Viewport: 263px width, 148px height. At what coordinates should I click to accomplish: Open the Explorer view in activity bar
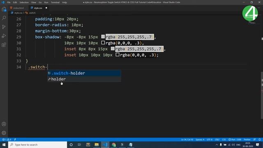(4, 9)
